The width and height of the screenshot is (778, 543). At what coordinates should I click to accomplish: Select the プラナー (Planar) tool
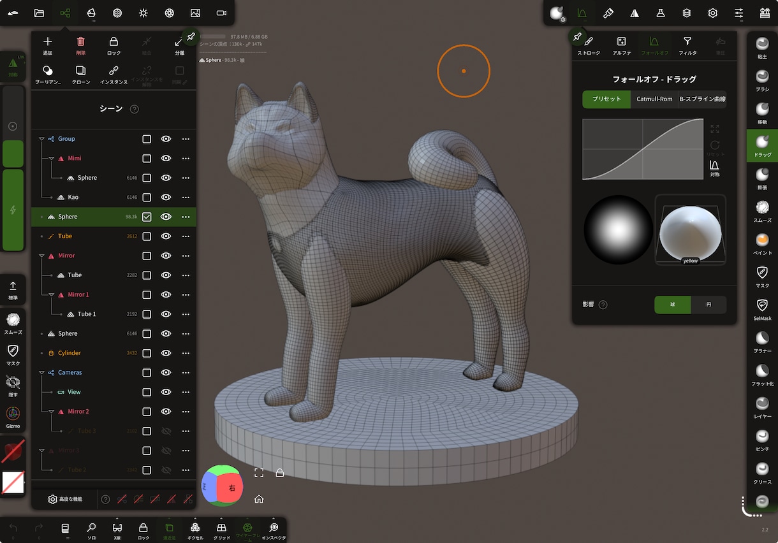(x=762, y=343)
